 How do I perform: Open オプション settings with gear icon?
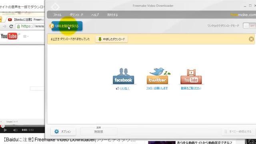[x=63, y=132]
